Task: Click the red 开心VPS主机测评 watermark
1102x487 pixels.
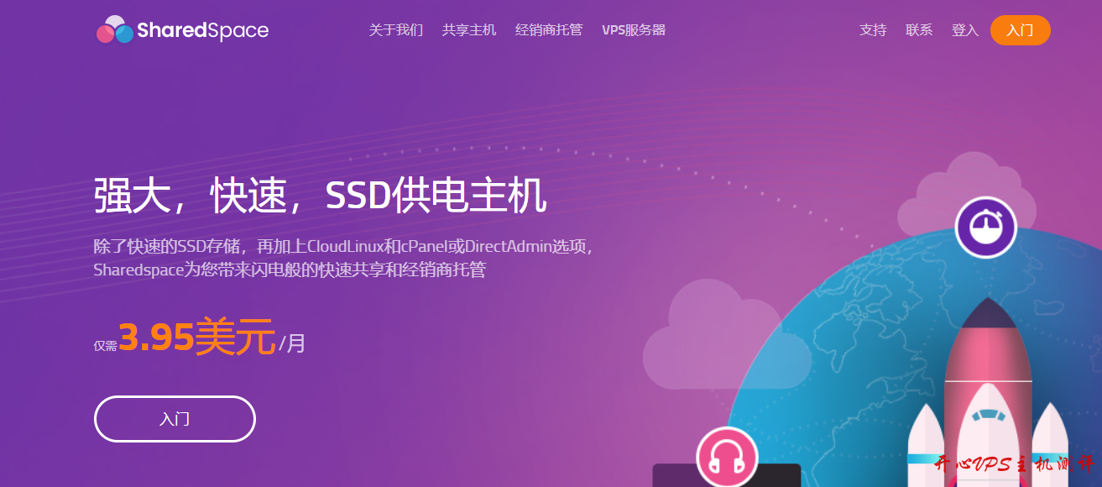Action: (x=1013, y=464)
